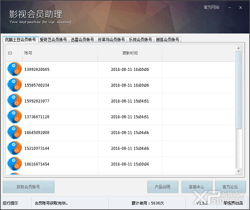
Task: Click update time 2016-08-11 15:00:04
Action: coord(130,164)
